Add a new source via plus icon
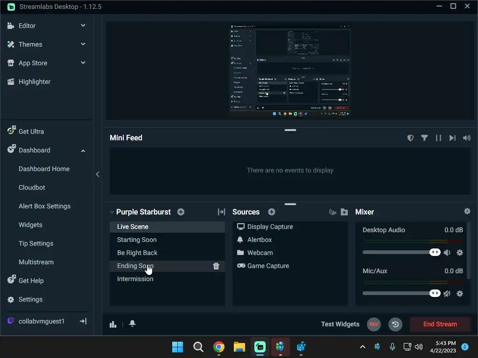Viewport: 478px width, 358px height. (272, 212)
